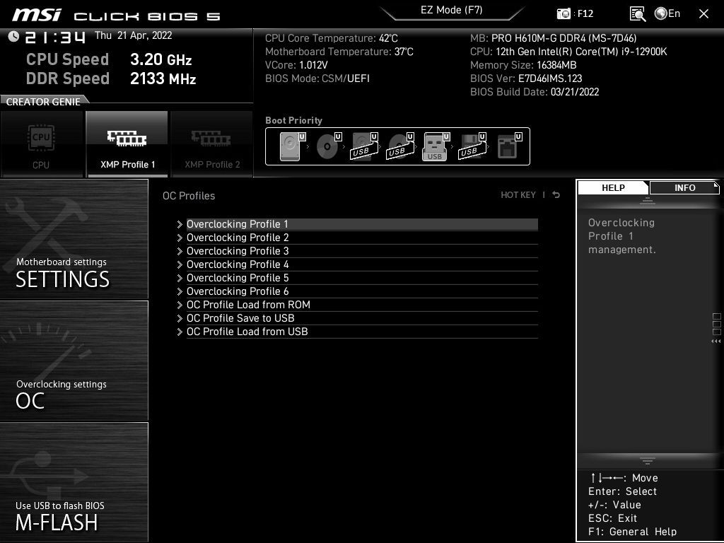Click the Memory Size 16384MB text
This screenshot has height=543, width=724.
(x=523, y=65)
